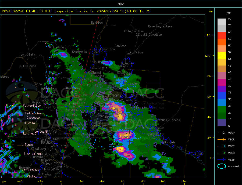Click the Lucila map label

(x=30, y=123)
